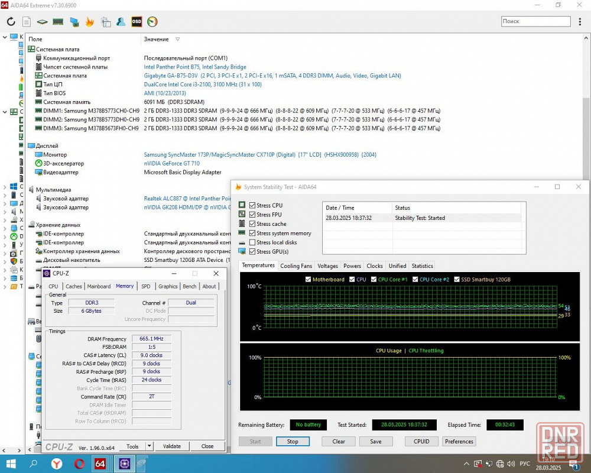Collapse the top Computer tree node
591x473 pixels.
[5, 37]
